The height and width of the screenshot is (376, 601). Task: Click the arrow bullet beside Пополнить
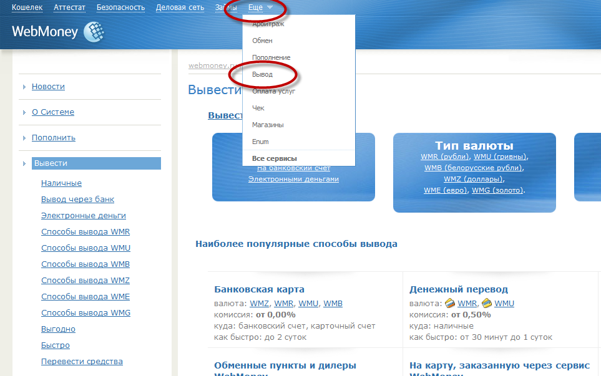click(24, 138)
